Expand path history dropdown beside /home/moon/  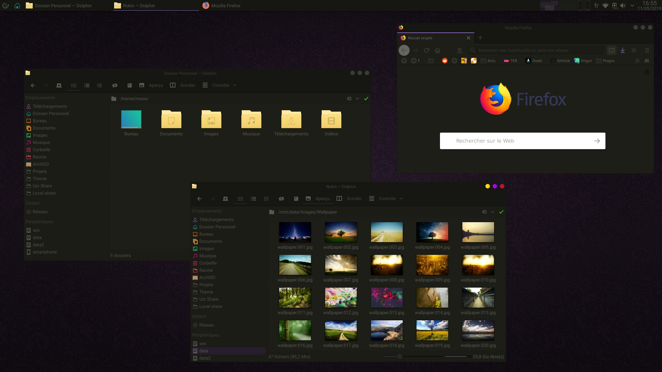tap(357, 99)
